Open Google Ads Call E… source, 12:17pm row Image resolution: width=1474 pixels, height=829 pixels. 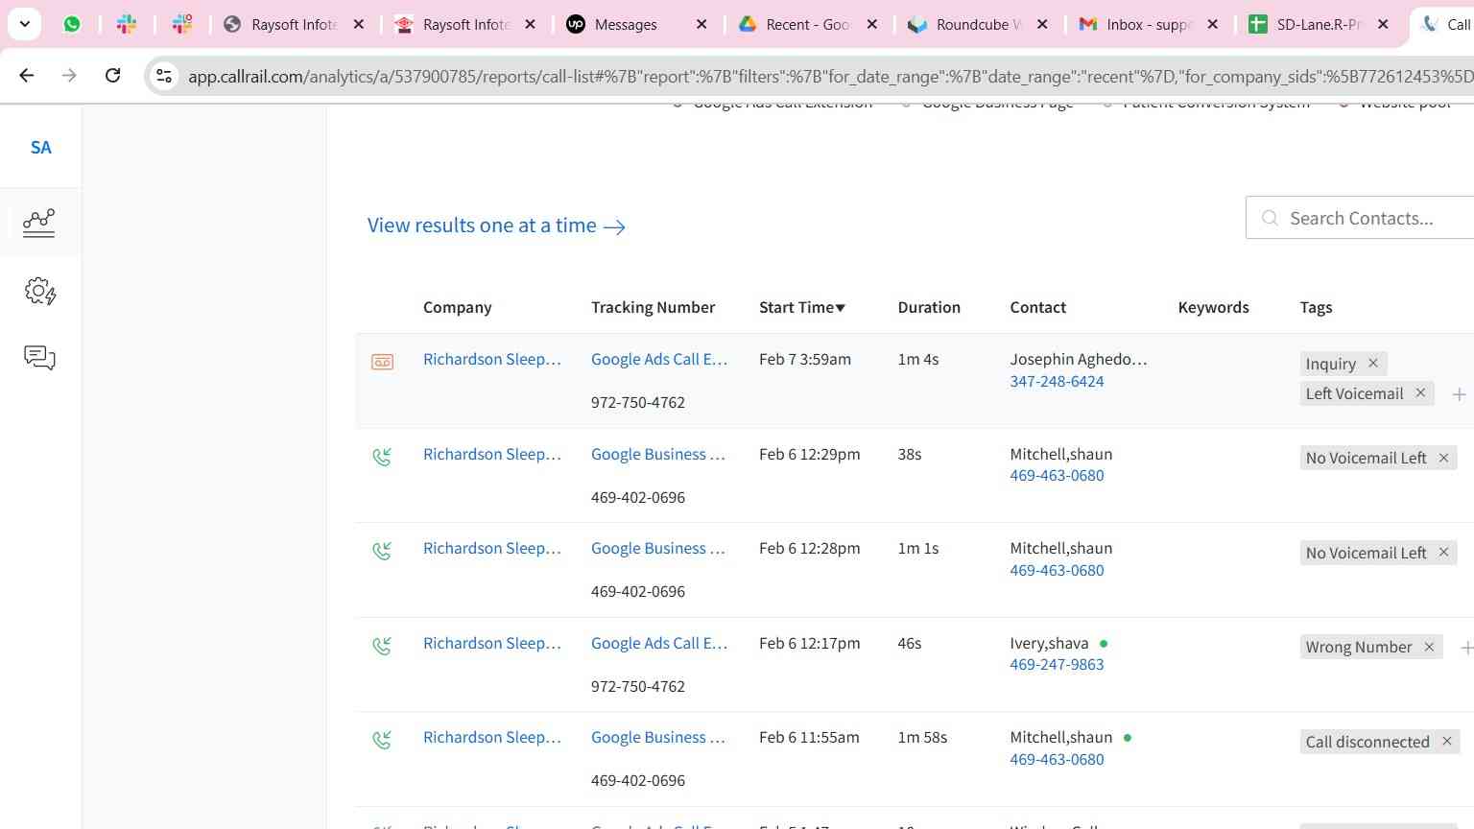[659, 643]
